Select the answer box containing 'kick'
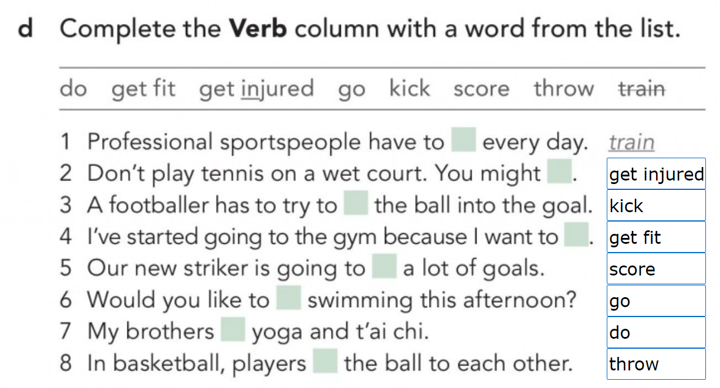This screenshot has width=720, height=388. coord(656,206)
